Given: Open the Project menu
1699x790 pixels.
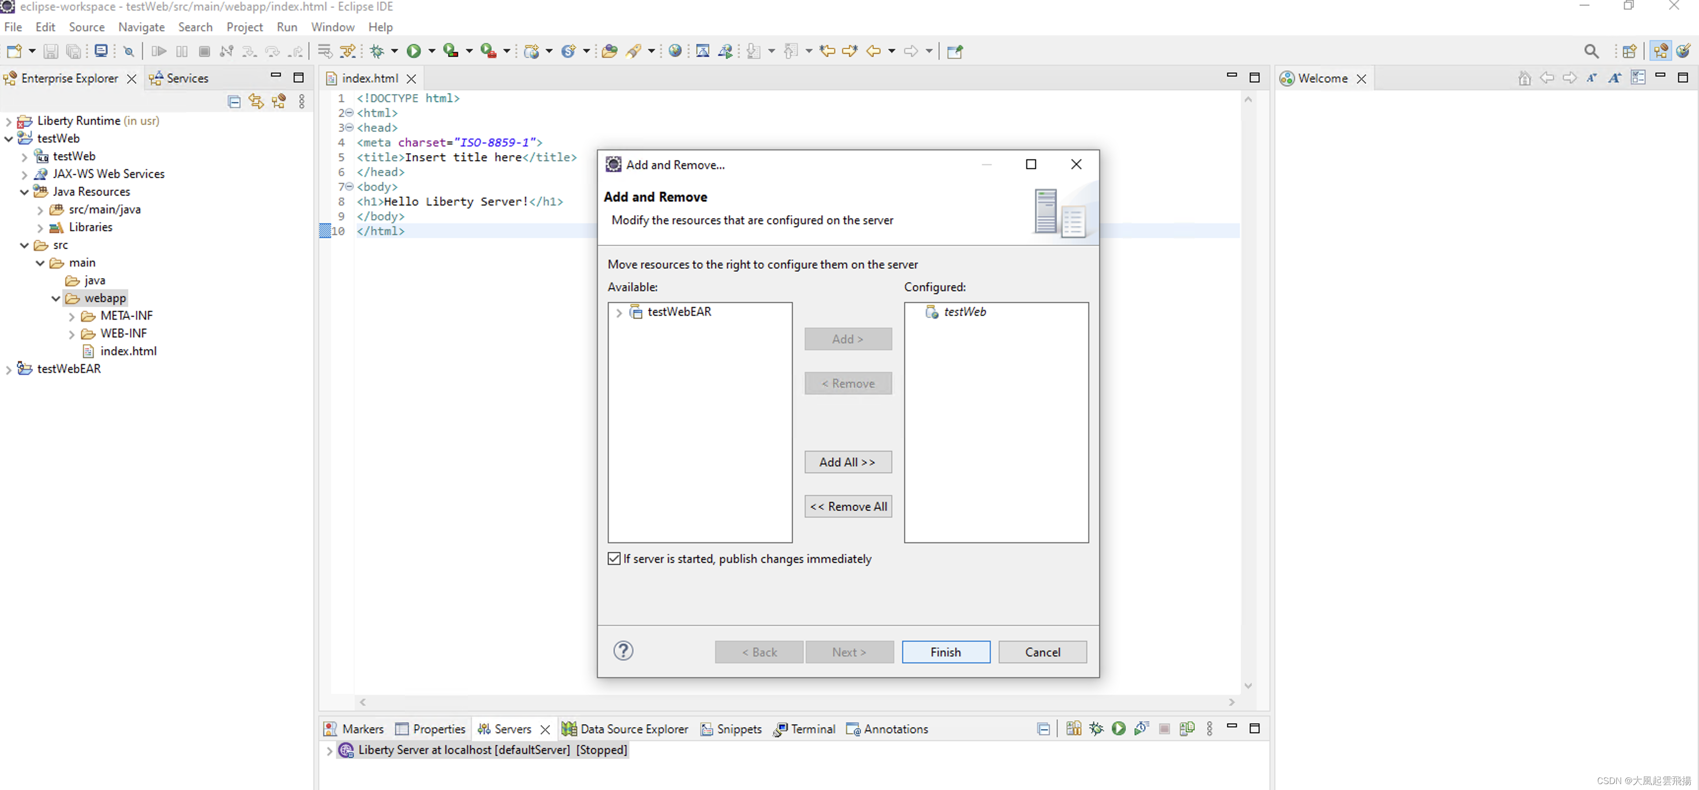Looking at the screenshot, I should point(244,27).
